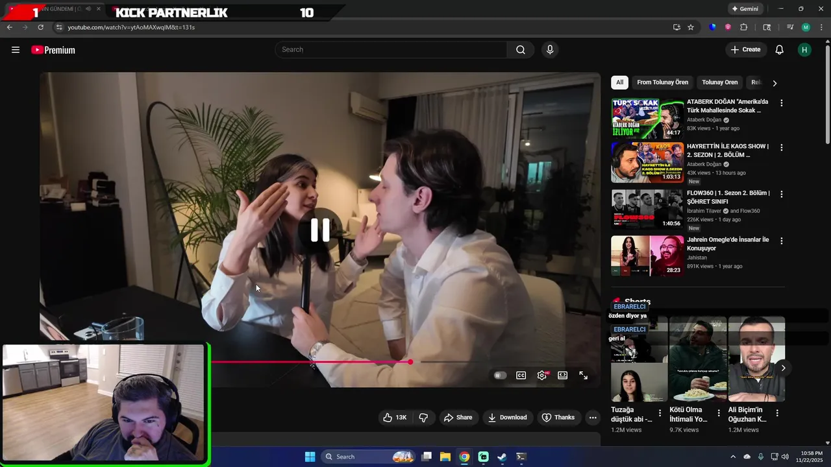Open ATABERK DOĞAN Amerika'da video thumbnail
This screenshot has width=831, height=467.
click(x=647, y=119)
